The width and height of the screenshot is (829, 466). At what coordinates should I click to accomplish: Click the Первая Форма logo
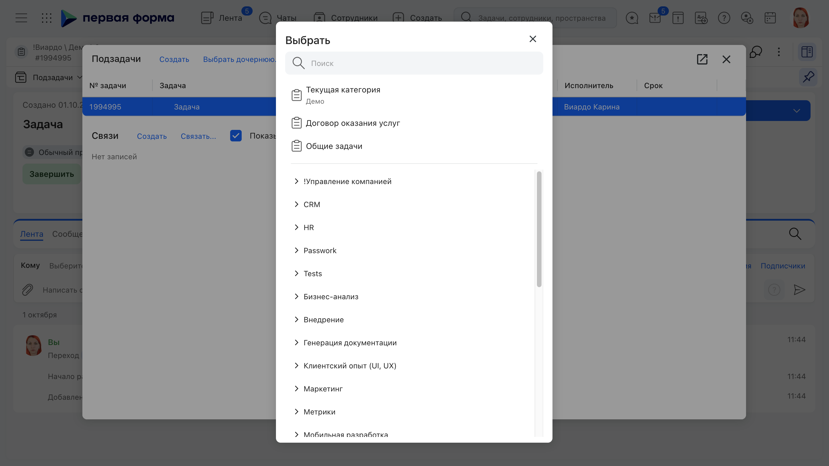point(118,18)
